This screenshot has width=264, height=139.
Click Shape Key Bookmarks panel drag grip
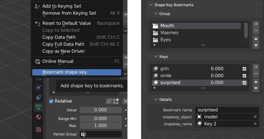coord(258,5)
